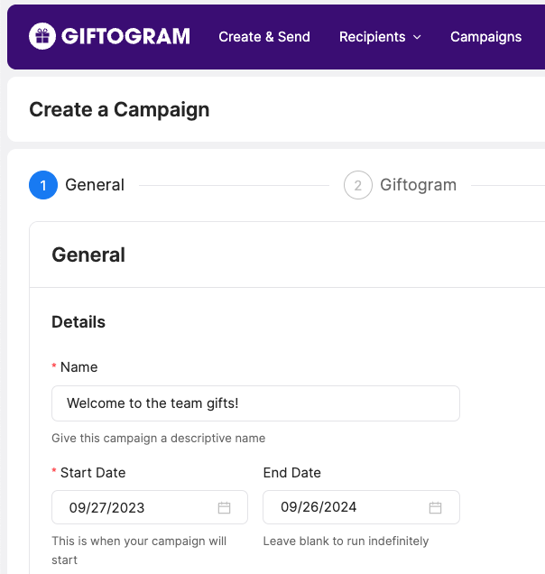Viewport: 545px width, 574px height.
Task: Open the Create & Send menu
Action: [264, 37]
